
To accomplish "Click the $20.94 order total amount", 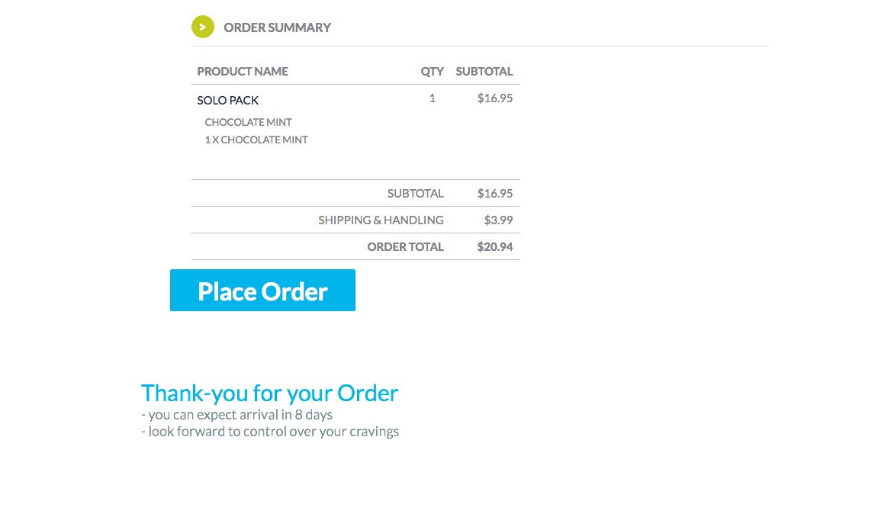I will click(495, 246).
